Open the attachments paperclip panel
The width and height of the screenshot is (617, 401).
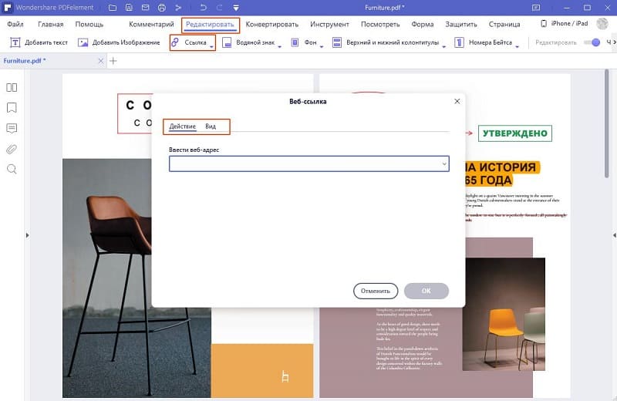click(12, 149)
